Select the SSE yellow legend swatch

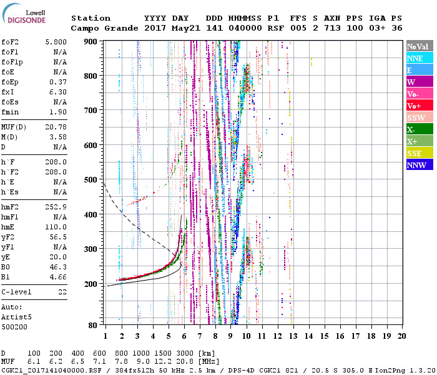[x=420, y=153]
